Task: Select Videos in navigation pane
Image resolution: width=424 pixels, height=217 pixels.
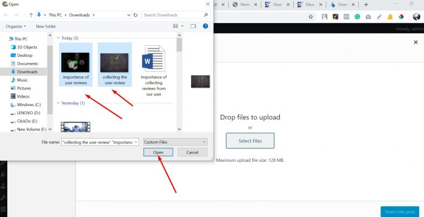Action: click(x=20, y=96)
